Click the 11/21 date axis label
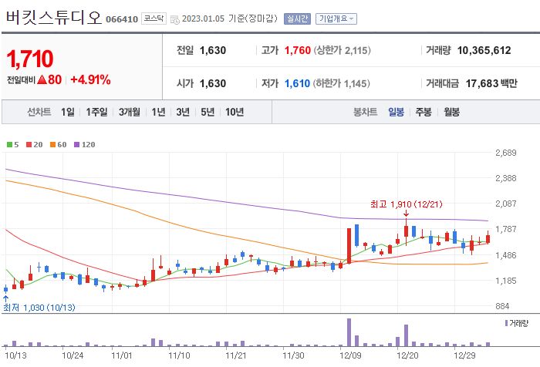This screenshot has height=367, width=540. click(236, 355)
